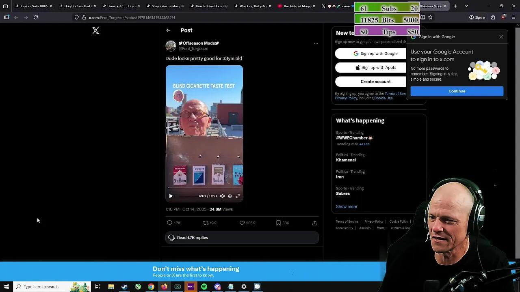The height and width of the screenshot is (292, 520).
Task: Switch to Turning Hot Dogs browser tab
Action: [x=121, y=6]
